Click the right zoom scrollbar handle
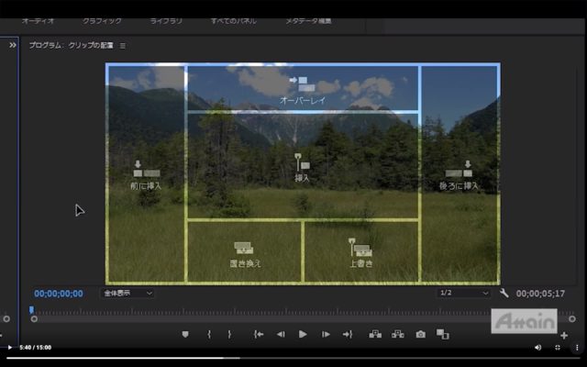 tap(572, 319)
